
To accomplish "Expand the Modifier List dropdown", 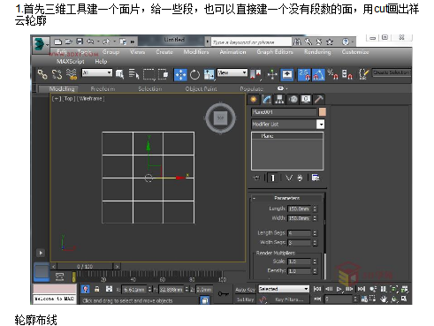I will 321,125.
